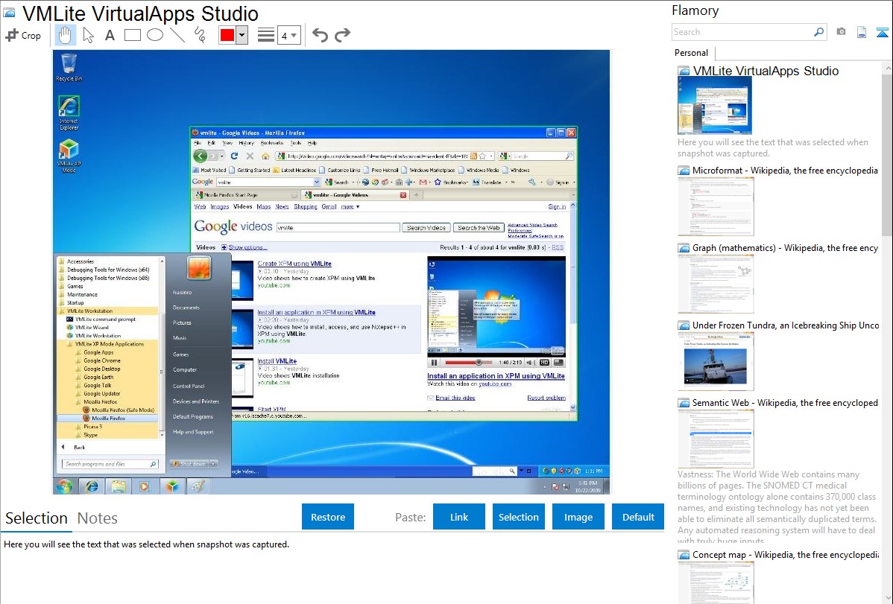Screen dimensions: 893x604
Task: Activate the Crop tool
Action: pos(23,35)
